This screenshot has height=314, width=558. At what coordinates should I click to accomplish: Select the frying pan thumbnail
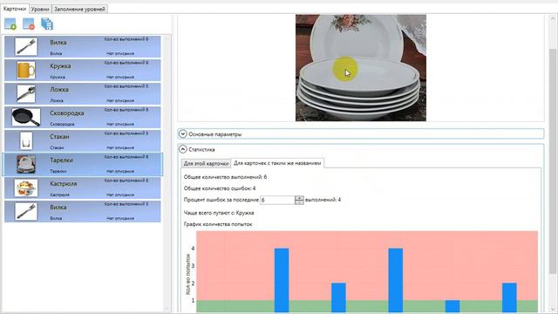[x=25, y=117]
